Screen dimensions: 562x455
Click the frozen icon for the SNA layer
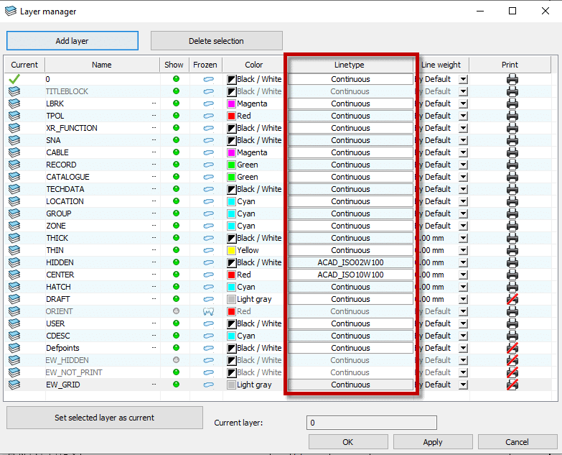coord(208,140)
